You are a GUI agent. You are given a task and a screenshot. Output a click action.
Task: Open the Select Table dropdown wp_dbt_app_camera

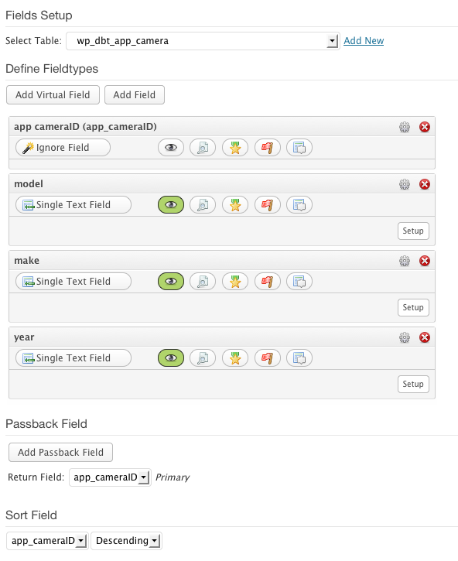[203, 41]
